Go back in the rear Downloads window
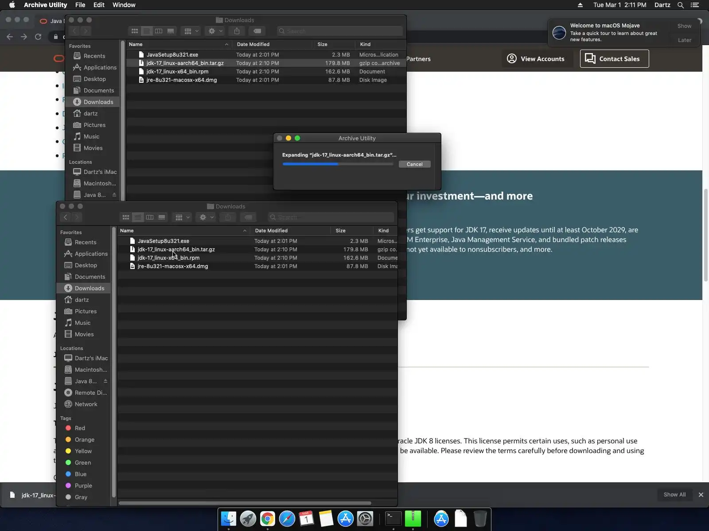709x531 pixels. point(74,31)
